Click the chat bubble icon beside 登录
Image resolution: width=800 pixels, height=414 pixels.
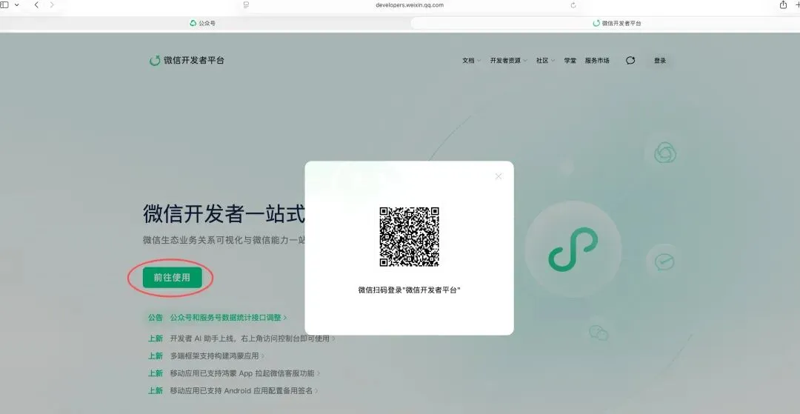[x=630, y=61]
